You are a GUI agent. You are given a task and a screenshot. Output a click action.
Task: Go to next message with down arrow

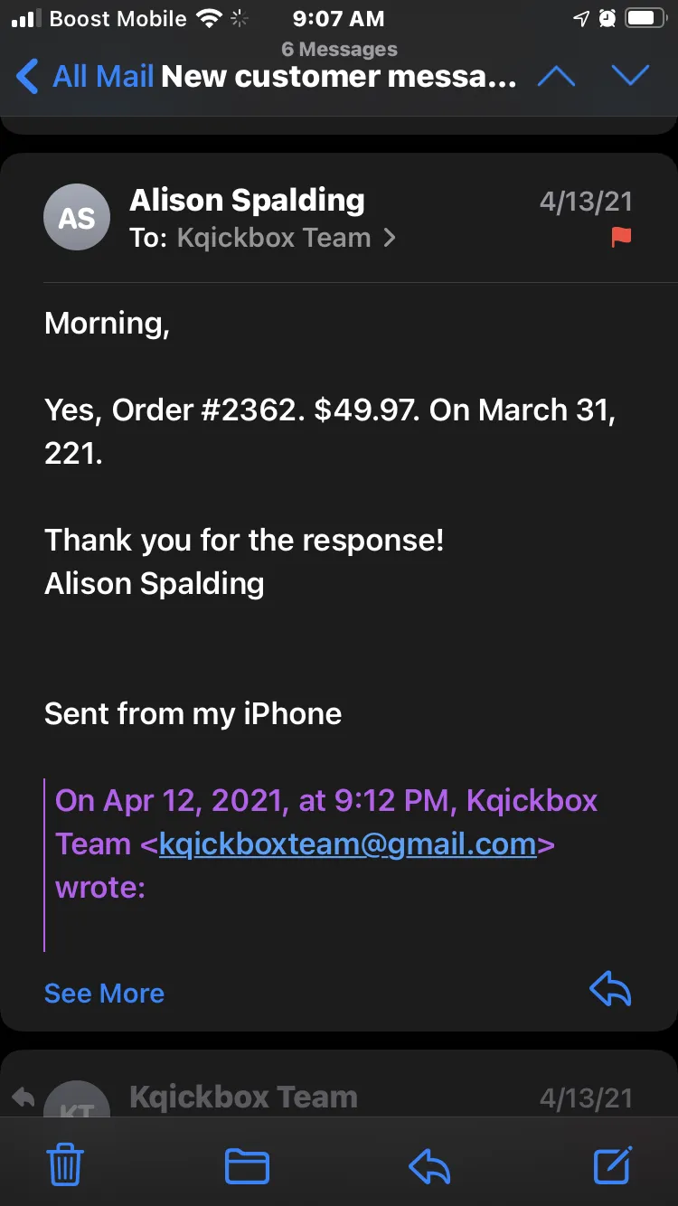(x=630, y=76)
